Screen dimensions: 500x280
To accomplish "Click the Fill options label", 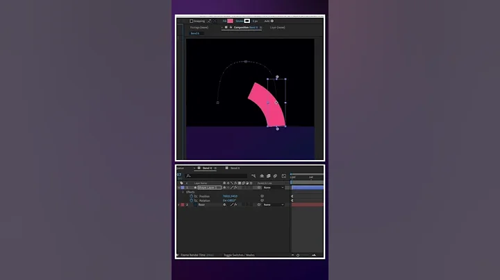I will click(224, 21).
